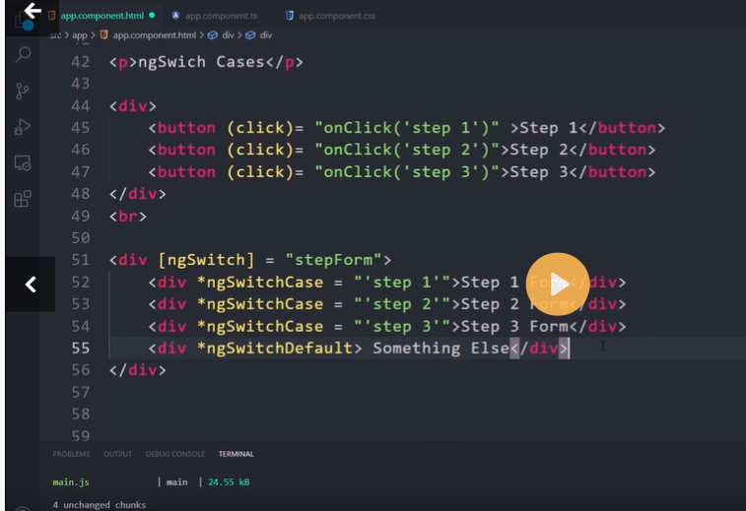Select the app.component.html editor tab
The height and width of the screenshot is (511, 746).
(102, 16)
